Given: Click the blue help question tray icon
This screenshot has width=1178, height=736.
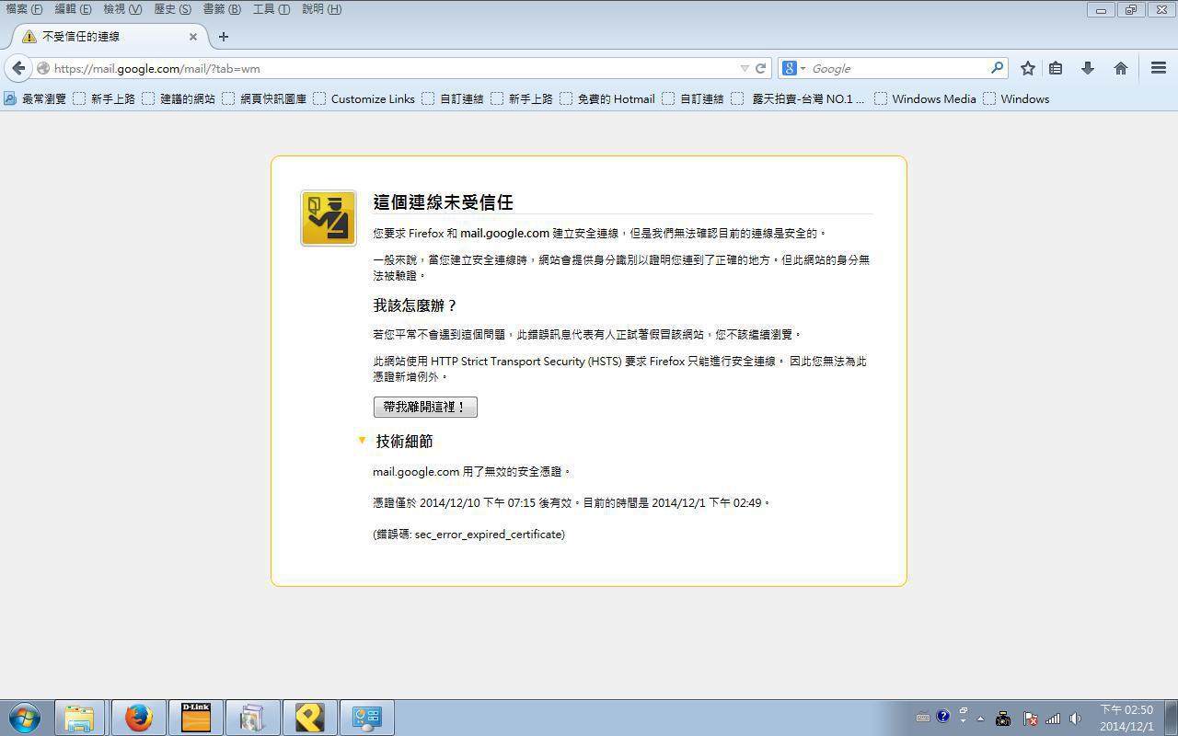Looking at the screenshot, I should (942, 717).
